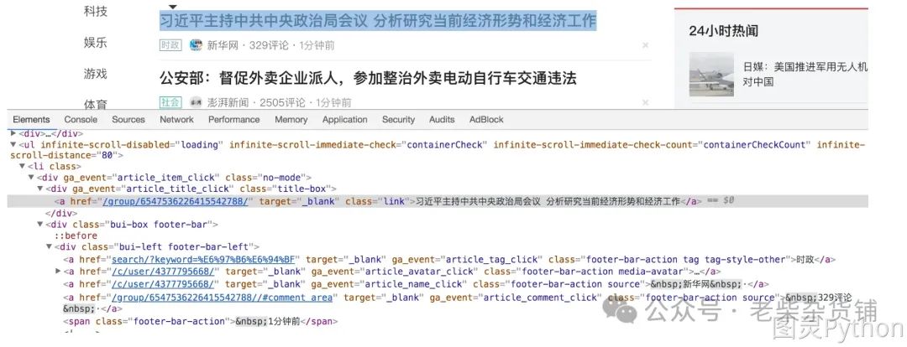The height and width of the screenshot is (347, 907).
Task: Open the Memory tab
Action: click(291, 120)
